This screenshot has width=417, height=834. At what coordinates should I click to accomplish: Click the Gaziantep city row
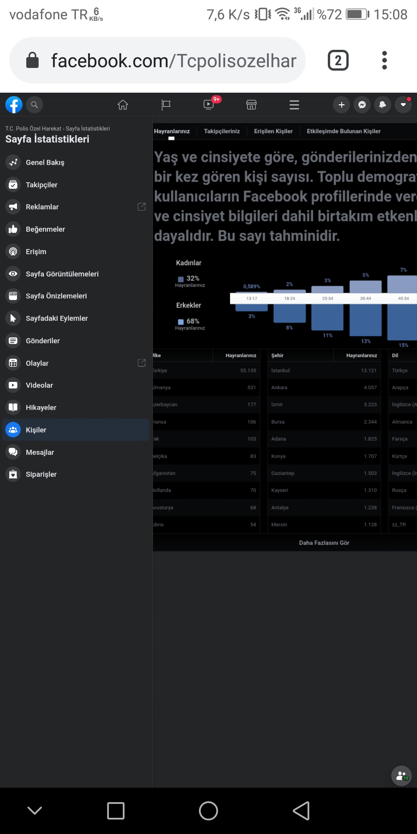click(324, 473)
